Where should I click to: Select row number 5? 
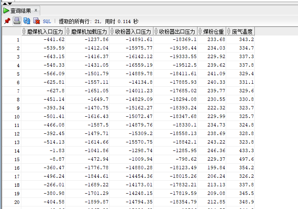coord(18,74)
